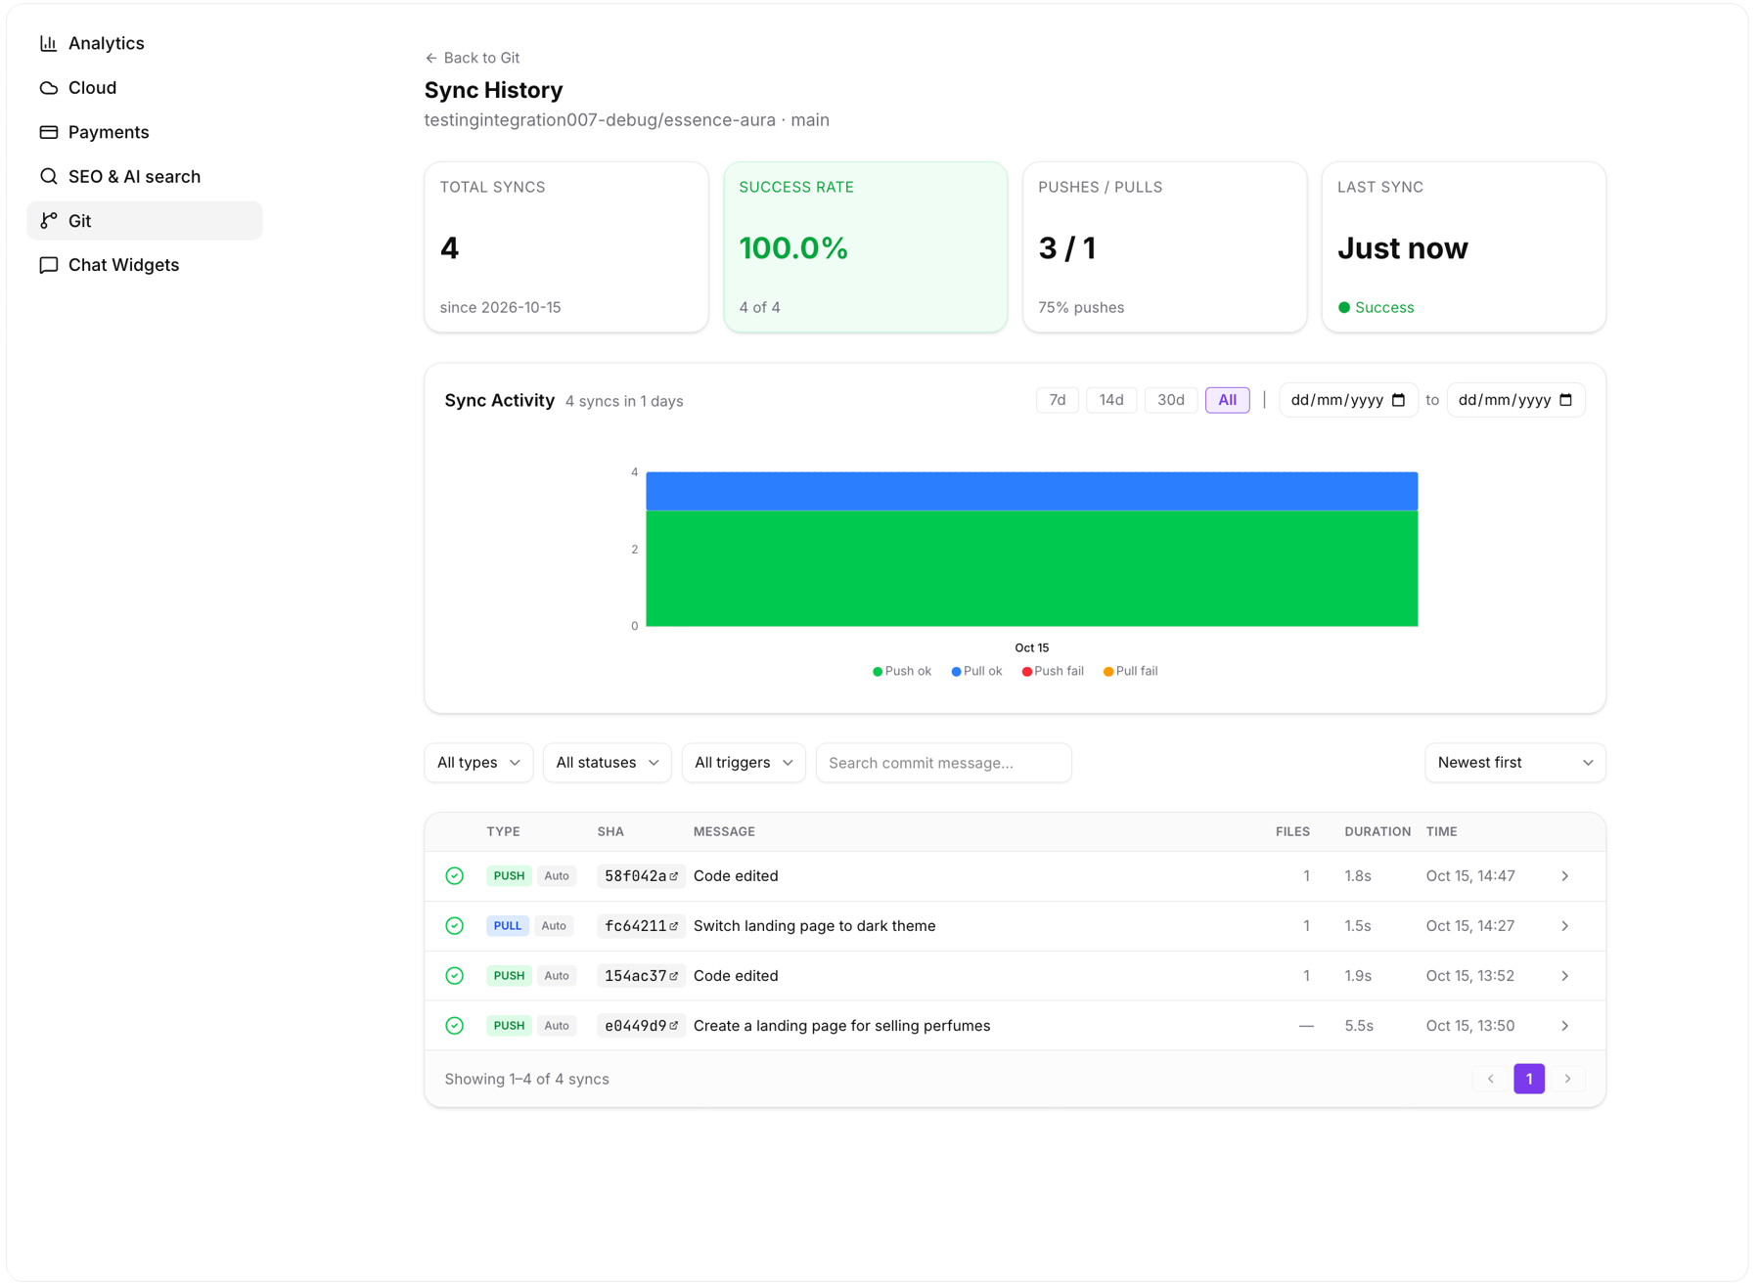Open calendar picker on start date field

coord(1398,400)
